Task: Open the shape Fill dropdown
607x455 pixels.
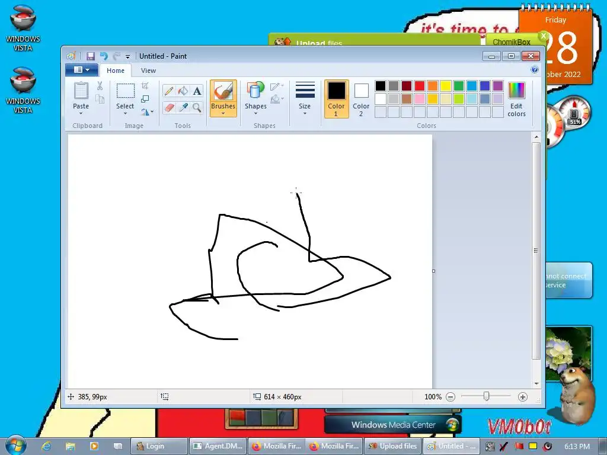Action: pyautogui.click(x=277, y=100)
